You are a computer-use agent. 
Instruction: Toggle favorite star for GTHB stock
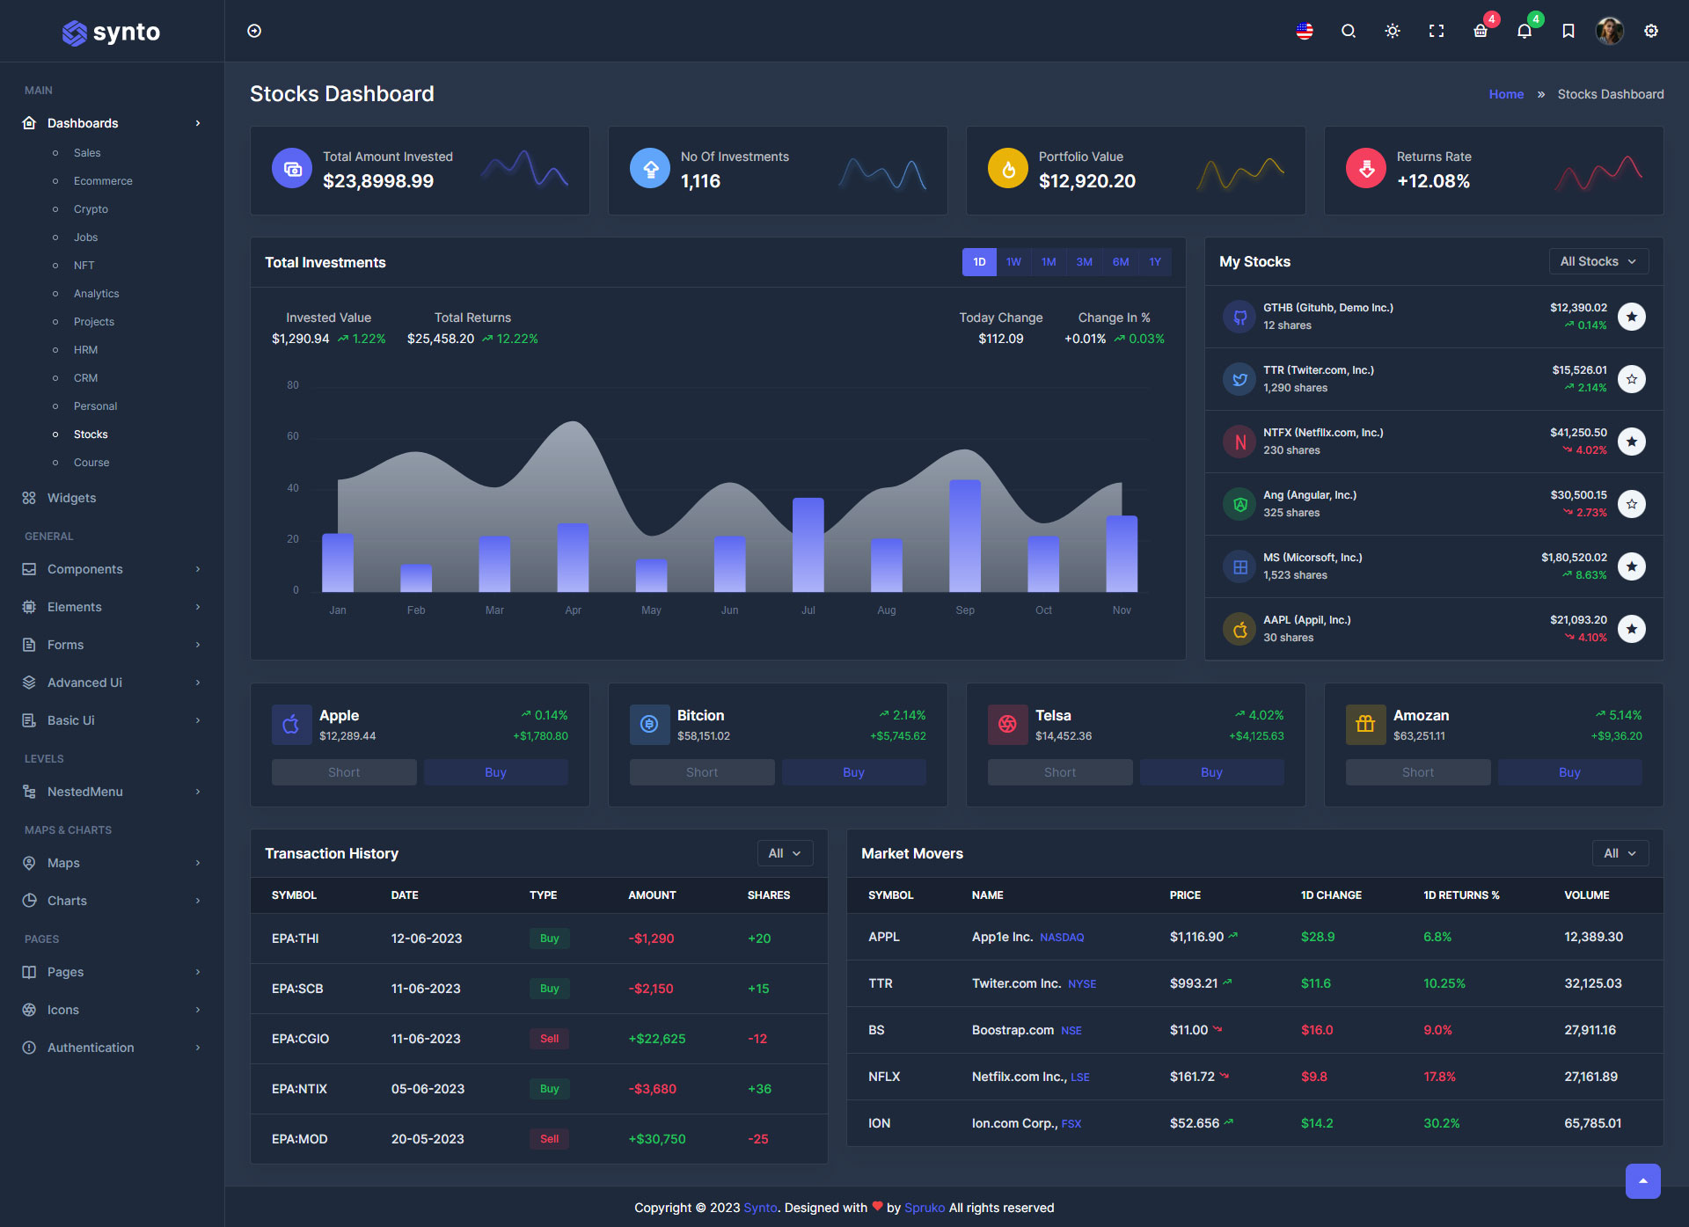tap(1632, 317)
